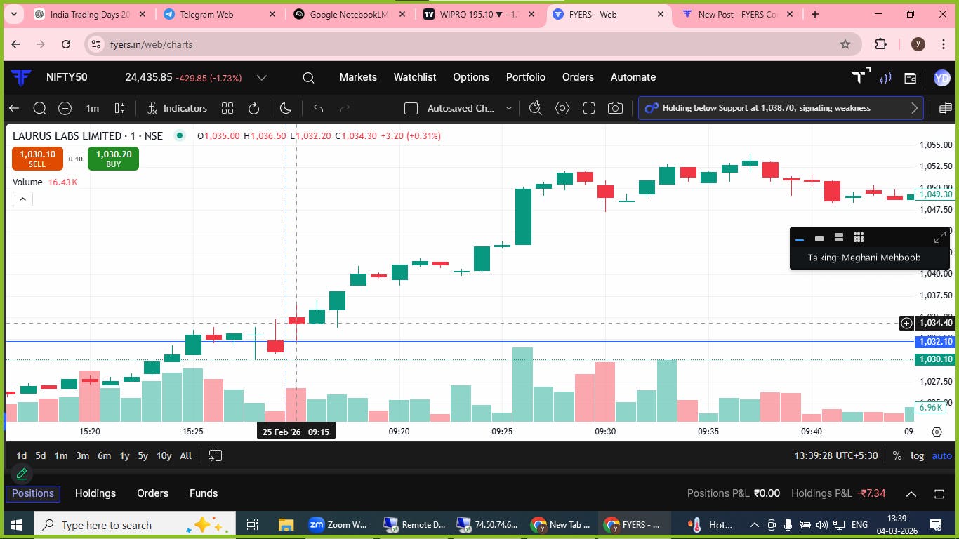This screenshot has width=959, height=539.
Task: Switch to the Holdings tab
Action: (x=95, y=493)
